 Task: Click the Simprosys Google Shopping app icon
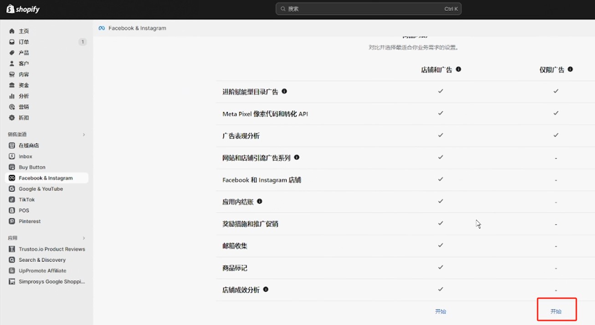click(x=12, y=282)
